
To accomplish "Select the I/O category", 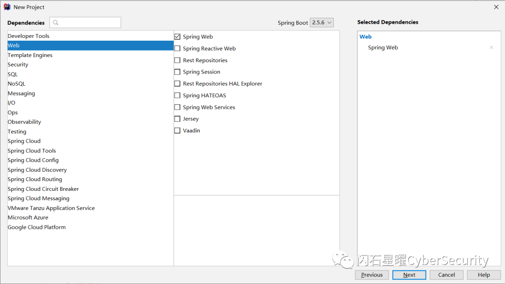I will 91,103.
